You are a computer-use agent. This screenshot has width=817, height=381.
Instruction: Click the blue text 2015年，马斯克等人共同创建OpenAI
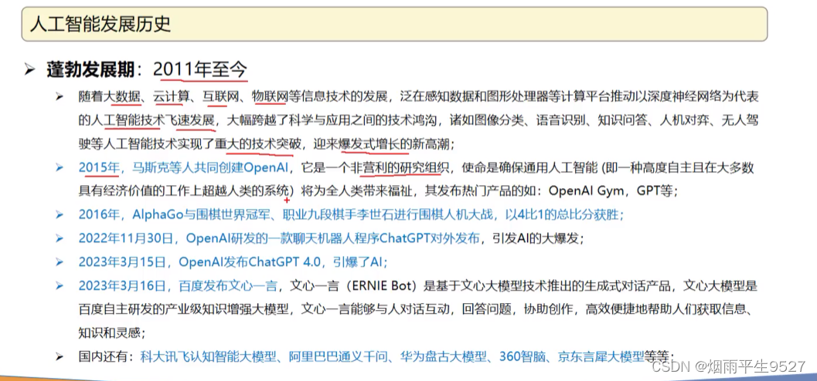[184, 168]
